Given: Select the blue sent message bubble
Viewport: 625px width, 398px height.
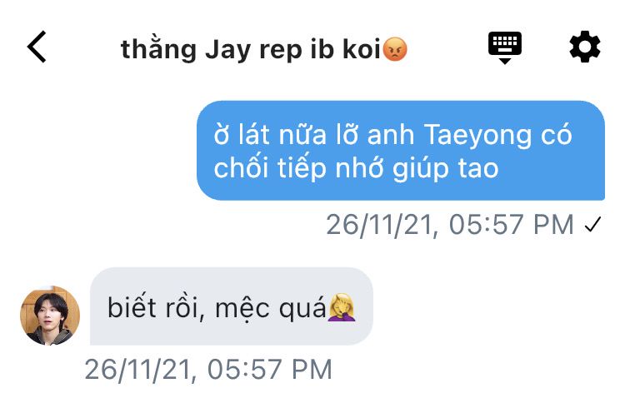Looking at the screenshot, I should tap(401, 151).
